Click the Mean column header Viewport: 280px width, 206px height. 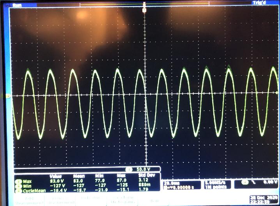[x=78, y=176]
